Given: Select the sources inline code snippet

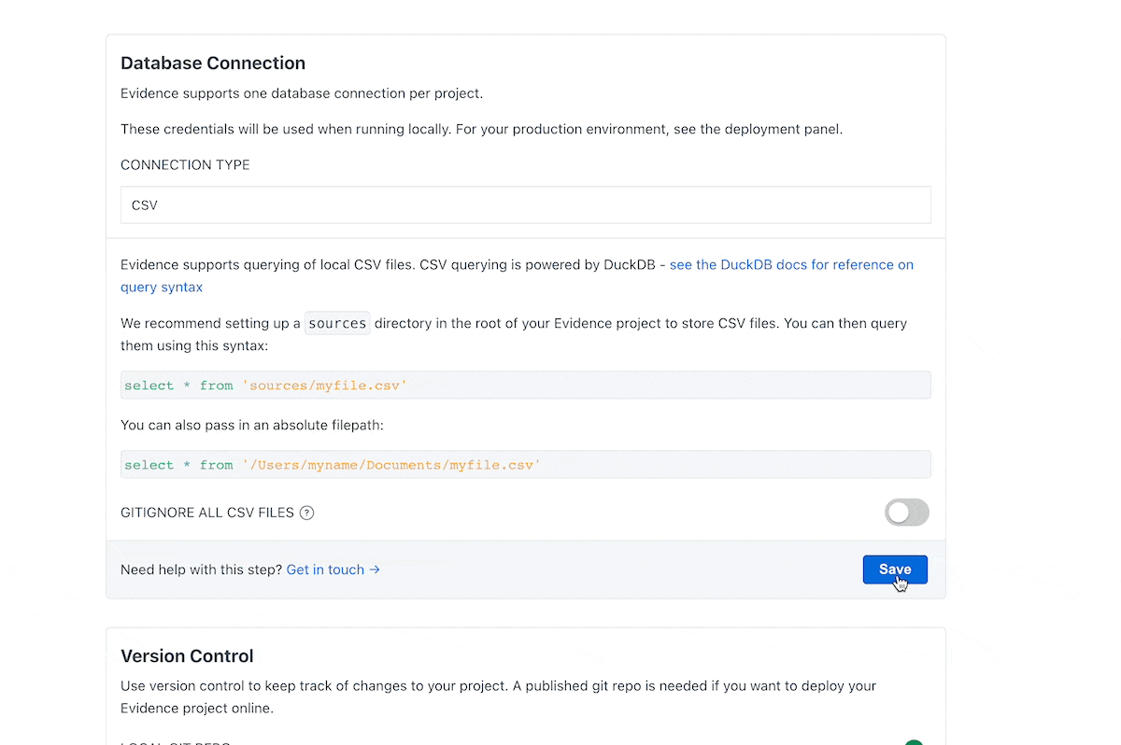Looking at the screenshot, I should [336, 322].
